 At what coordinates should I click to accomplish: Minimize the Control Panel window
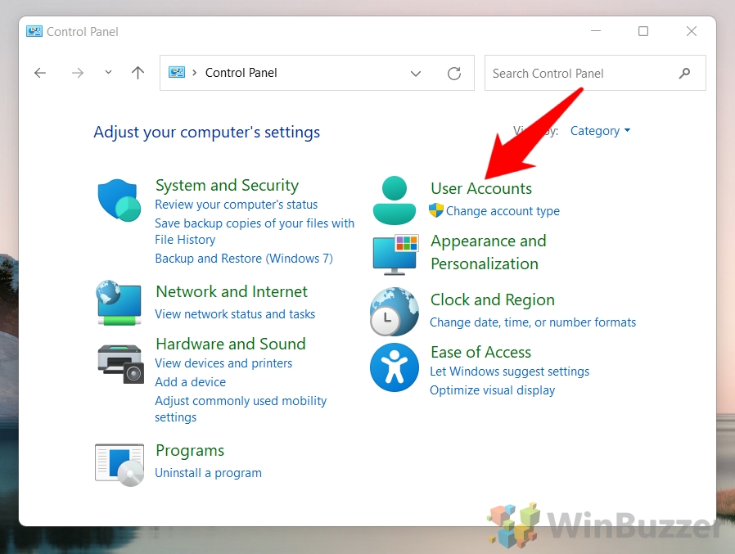coord(596,31)
